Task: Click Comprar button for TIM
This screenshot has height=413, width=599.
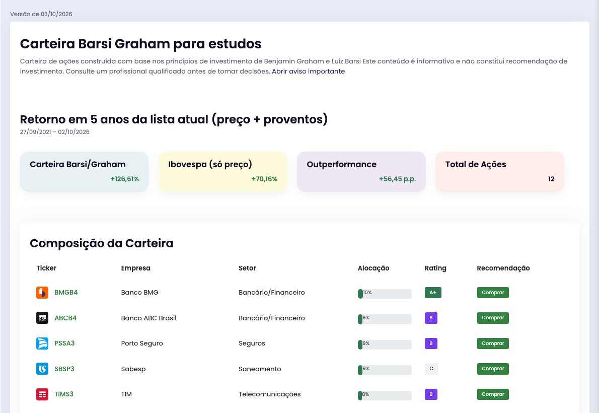Action: (x=493, y=394)
